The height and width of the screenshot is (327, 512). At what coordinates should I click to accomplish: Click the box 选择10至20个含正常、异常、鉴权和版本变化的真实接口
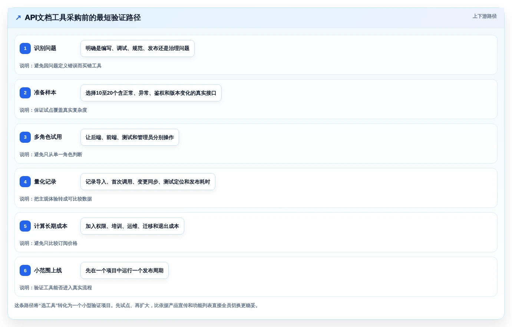(151, 93)
